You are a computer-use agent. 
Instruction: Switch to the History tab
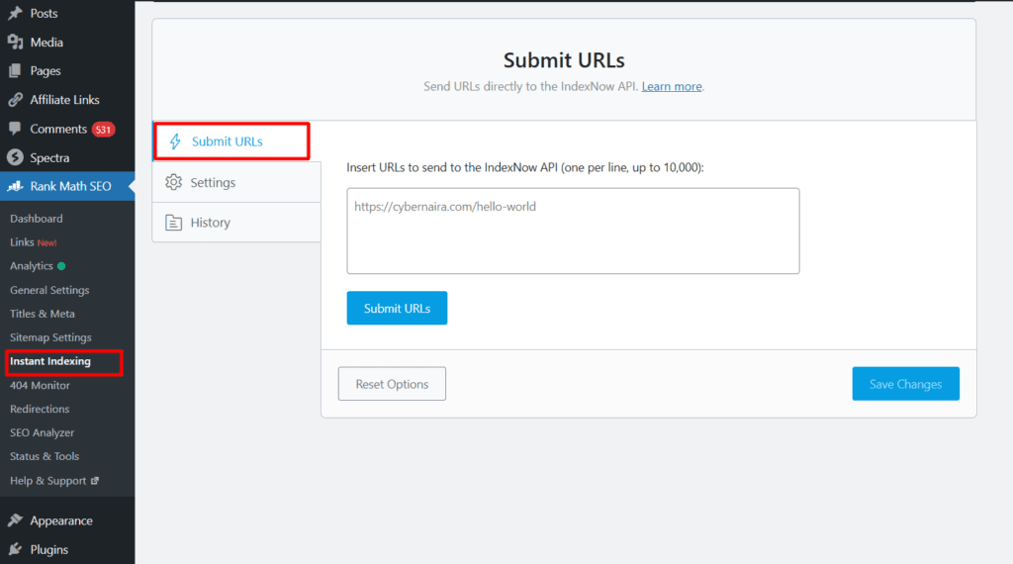pyautogui.click(x=236, y=223)
